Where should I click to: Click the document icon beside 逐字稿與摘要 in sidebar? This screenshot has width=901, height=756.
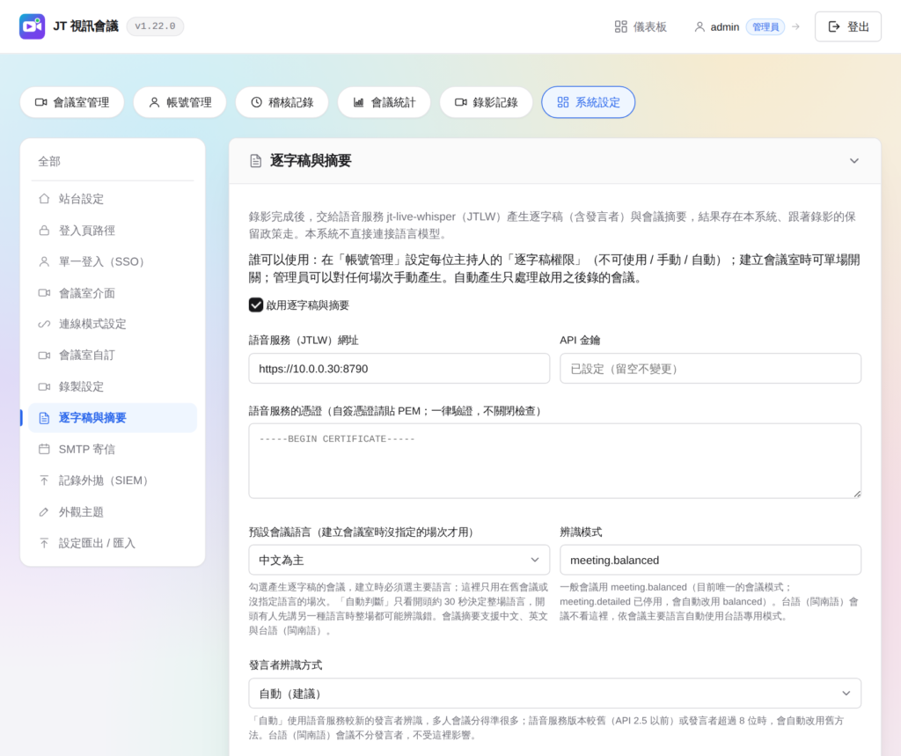(x=44, y=418)
